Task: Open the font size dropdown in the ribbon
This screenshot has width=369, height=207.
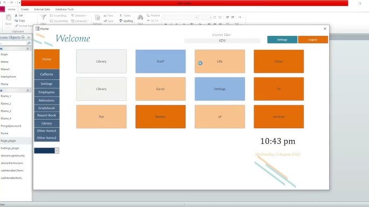Action: point(210,17)
